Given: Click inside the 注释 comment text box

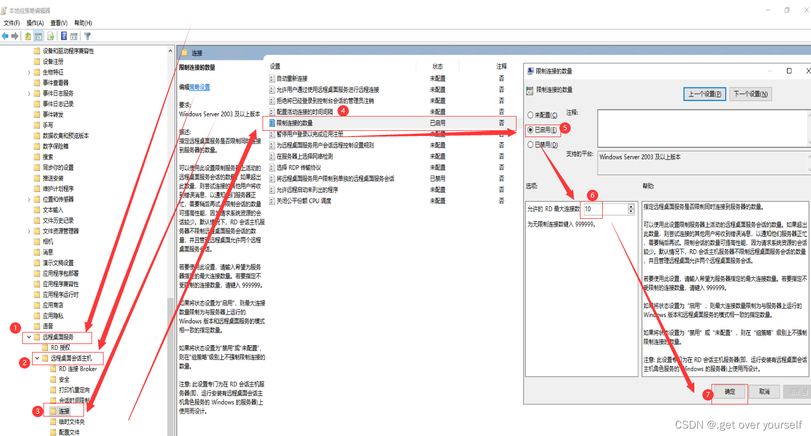Looking at the screenshot, I should click(703, 129).
